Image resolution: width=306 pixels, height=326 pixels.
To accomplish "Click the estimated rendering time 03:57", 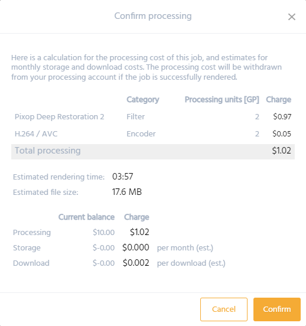I will pos(122,177).
